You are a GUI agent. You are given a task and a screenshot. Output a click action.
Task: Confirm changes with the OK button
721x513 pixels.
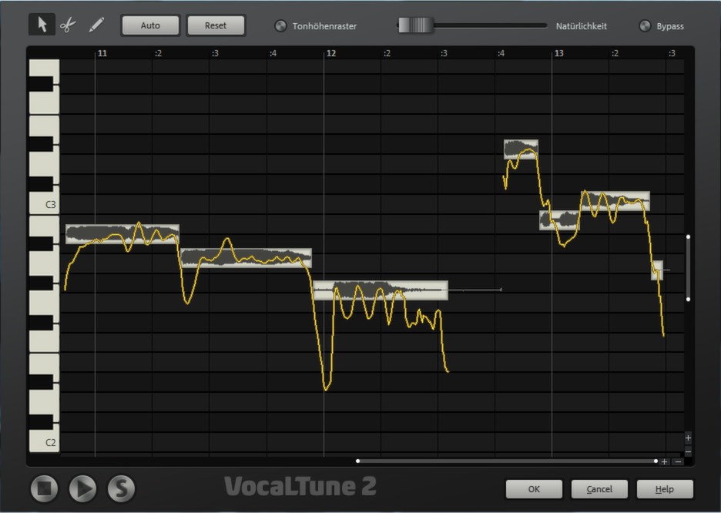tap(533, 488)
